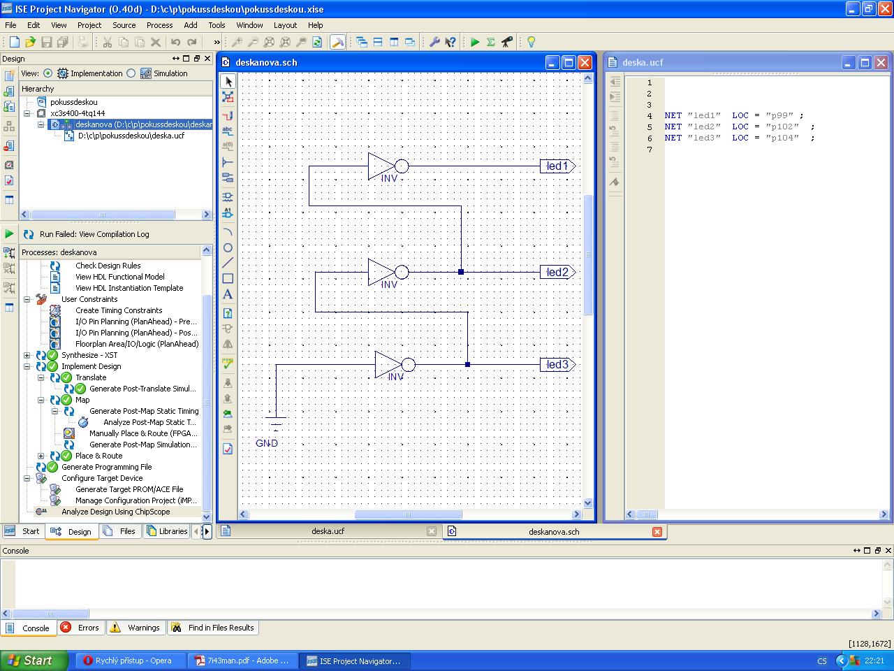This screenshot has height=671, width=894.
Task: Click Run Failed: View Compilation Log link
Action: tap(94, 234)
